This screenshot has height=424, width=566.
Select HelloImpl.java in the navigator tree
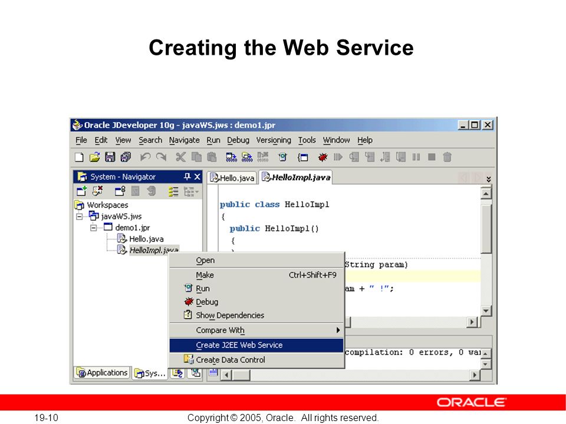[148, 250]
